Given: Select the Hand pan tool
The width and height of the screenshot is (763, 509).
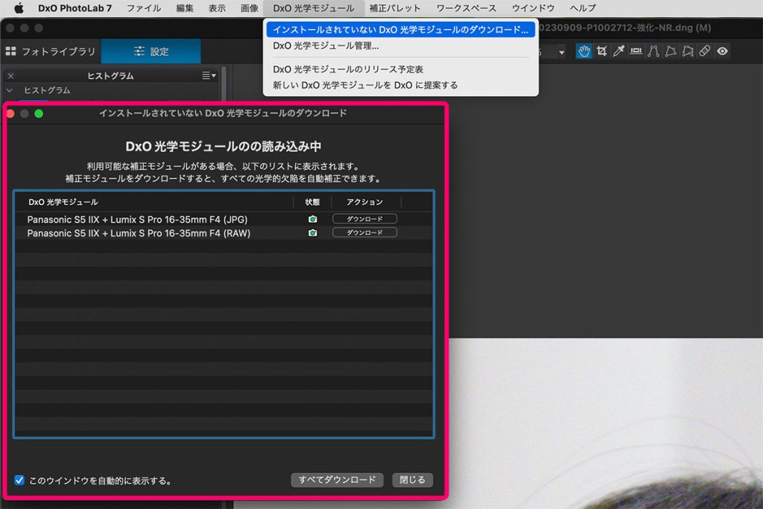Looking at the screenshot, I should pyautogui.click(x=584, y=51).
